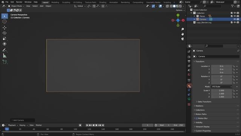The width and height of the screenshot is (241, 136).
Task: Lock the Location X lock icon
Action: click(x=234, y=66)
